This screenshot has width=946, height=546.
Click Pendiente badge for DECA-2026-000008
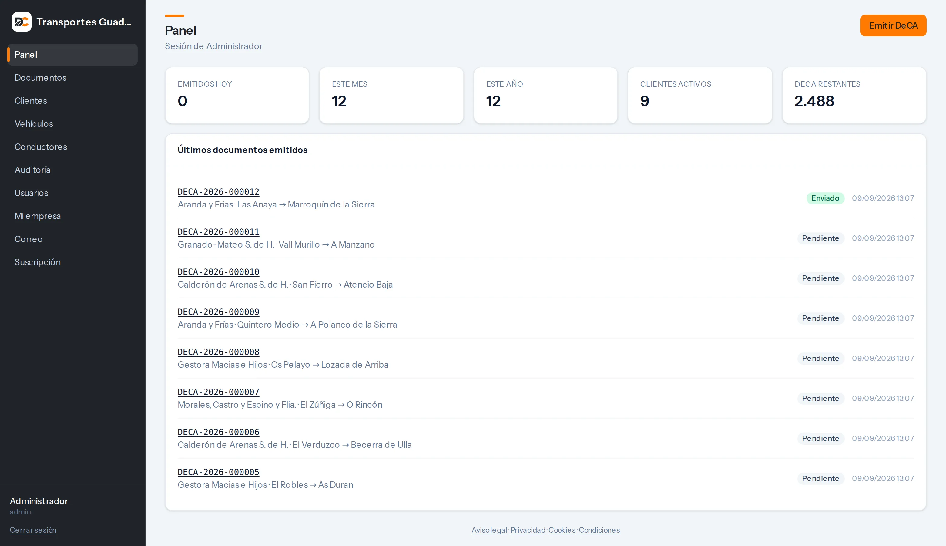(x=820, y=358)
